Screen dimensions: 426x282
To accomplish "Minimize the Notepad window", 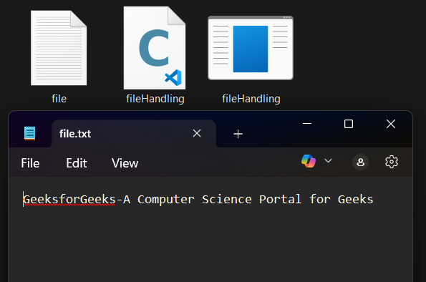I will tap(307, 124).
